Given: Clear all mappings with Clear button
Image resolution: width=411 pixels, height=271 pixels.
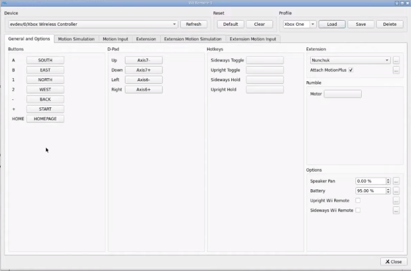Looking at the screenshot, I should pos(259,24).
